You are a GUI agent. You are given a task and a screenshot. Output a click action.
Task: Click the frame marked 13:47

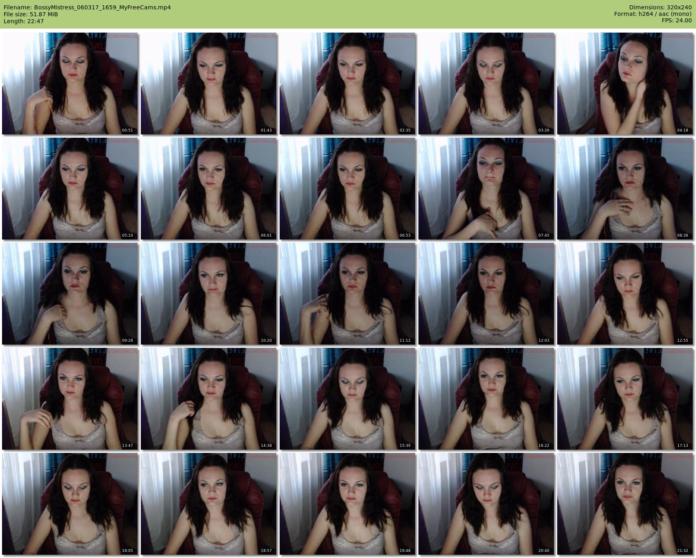[70, 399]
